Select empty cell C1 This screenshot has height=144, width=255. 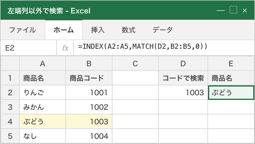pyautogui.click(x=135, y=78)
